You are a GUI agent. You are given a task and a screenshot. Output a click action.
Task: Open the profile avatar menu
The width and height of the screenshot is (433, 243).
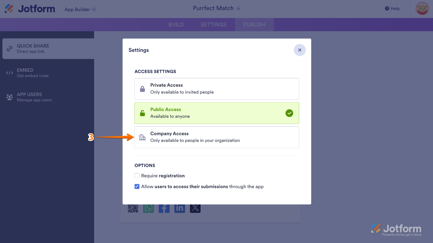coord(422,9)
